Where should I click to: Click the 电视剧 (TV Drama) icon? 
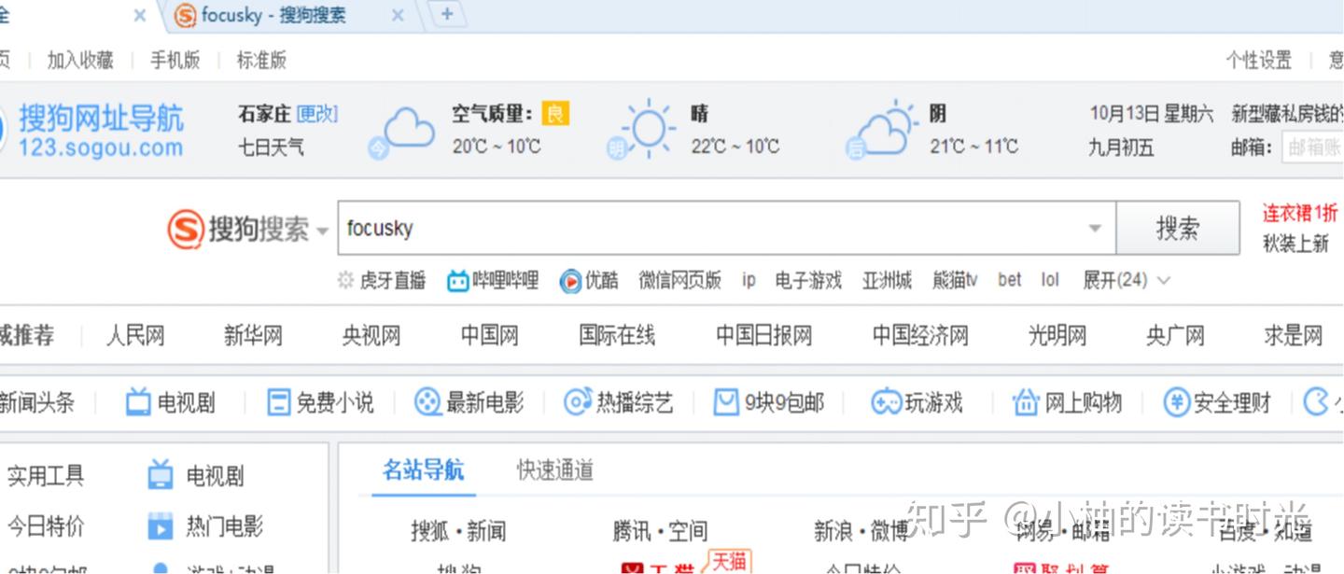[x=137, y=401]
